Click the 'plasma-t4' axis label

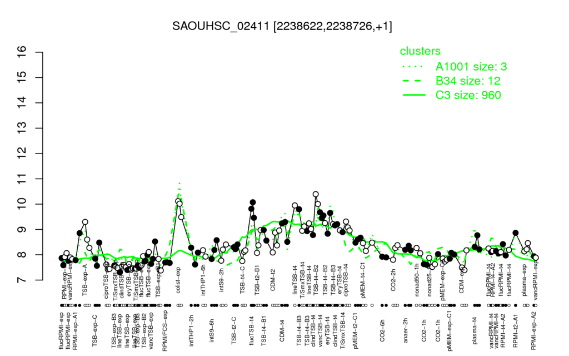pos(475,330)
